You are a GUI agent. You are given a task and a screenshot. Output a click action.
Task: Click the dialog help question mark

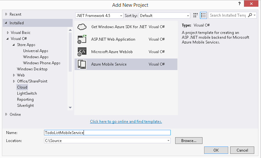pyautogui.click(x=239, y=4)
